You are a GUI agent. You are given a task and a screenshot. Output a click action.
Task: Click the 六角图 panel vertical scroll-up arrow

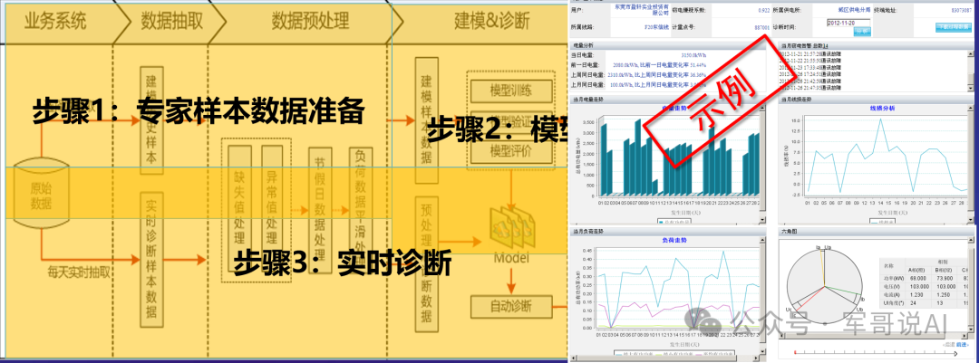(971, 240)
